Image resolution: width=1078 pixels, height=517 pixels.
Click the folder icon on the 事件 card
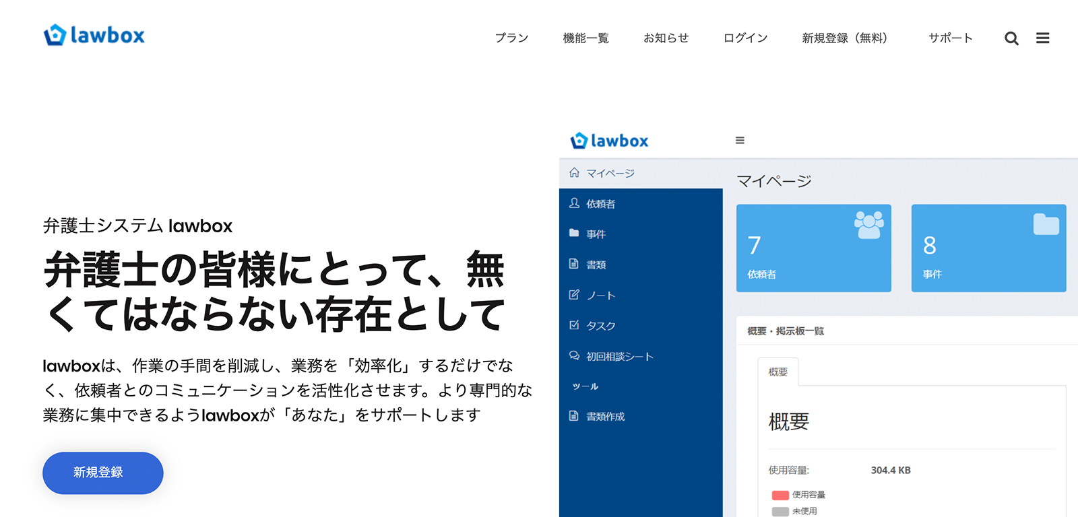1046,224
